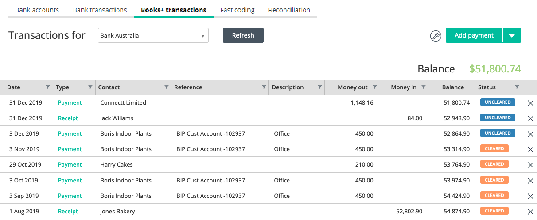Screen dimensions: 537x220
Task: Go to the Reconciliation tab
Action: click(289, 10)
